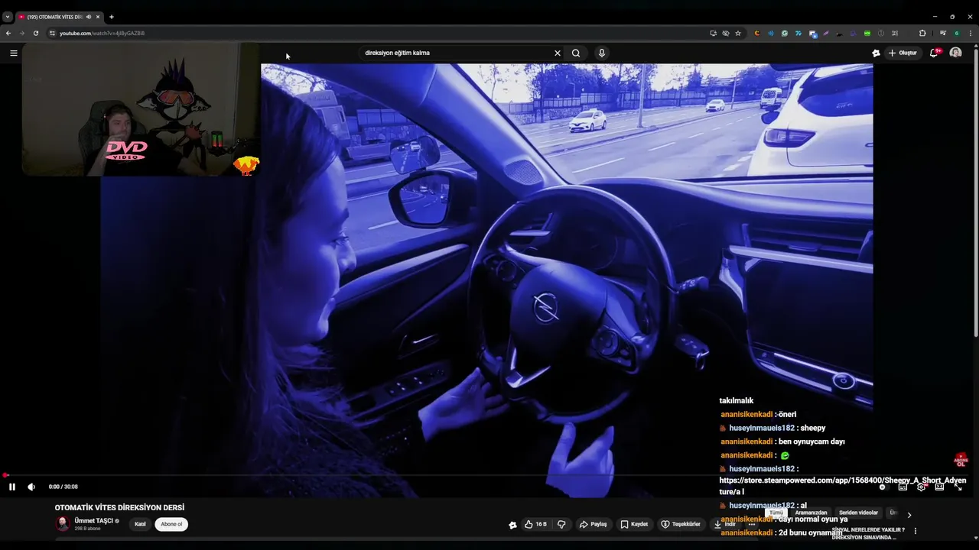
Task: Open the Ümmet TAŞCI channel name link
Action: [x=94, y=520]
